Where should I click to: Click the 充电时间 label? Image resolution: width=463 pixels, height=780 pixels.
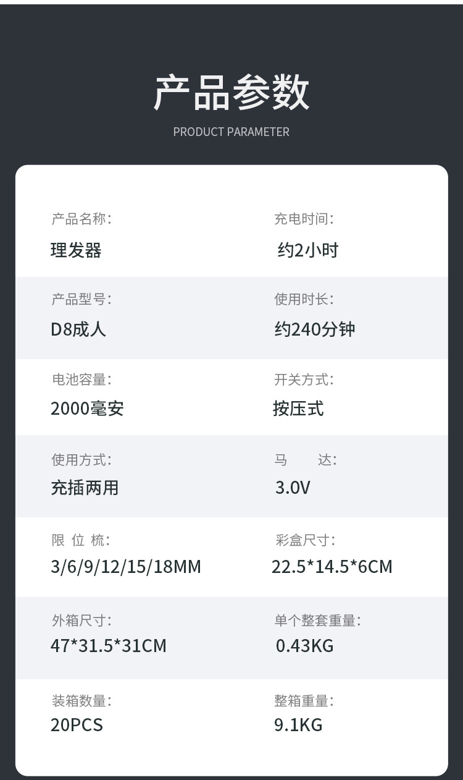click(304, 219)
